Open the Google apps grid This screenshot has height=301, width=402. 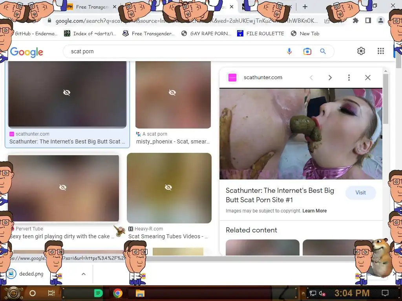point(381,51)
